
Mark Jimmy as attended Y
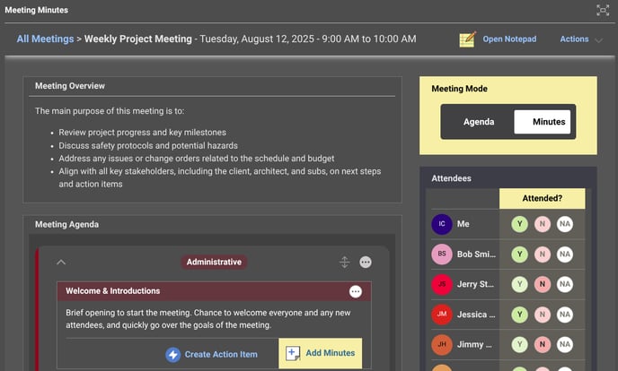(x=519, y=344)
